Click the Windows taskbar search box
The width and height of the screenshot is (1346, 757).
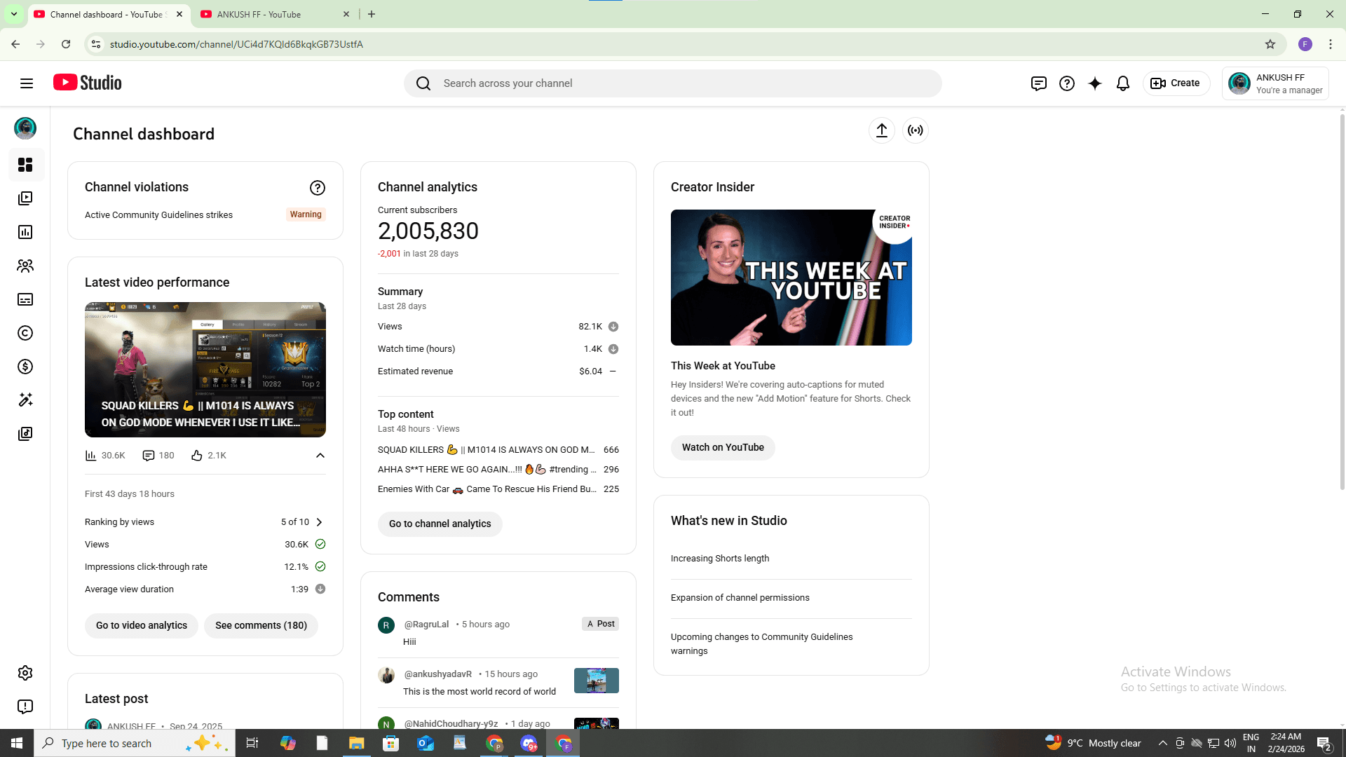click(x=135, y=743)
